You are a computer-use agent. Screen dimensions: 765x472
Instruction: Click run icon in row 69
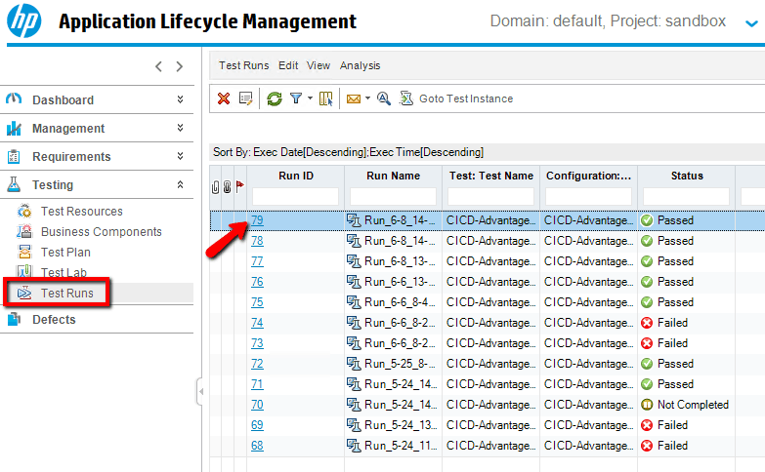[x=354, y=425]
